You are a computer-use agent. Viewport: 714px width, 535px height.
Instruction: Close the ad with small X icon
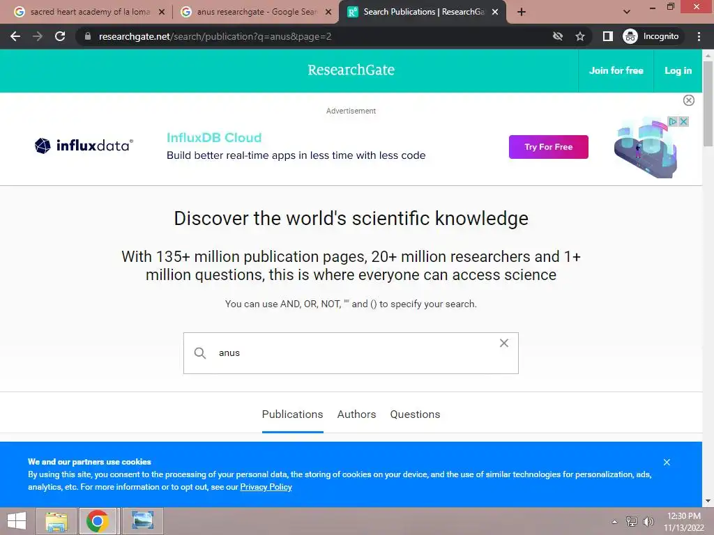683,121
